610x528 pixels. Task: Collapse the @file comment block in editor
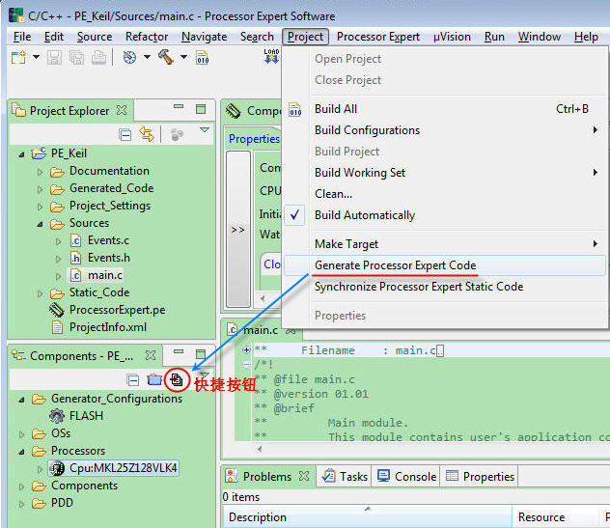tap(246, 365)
